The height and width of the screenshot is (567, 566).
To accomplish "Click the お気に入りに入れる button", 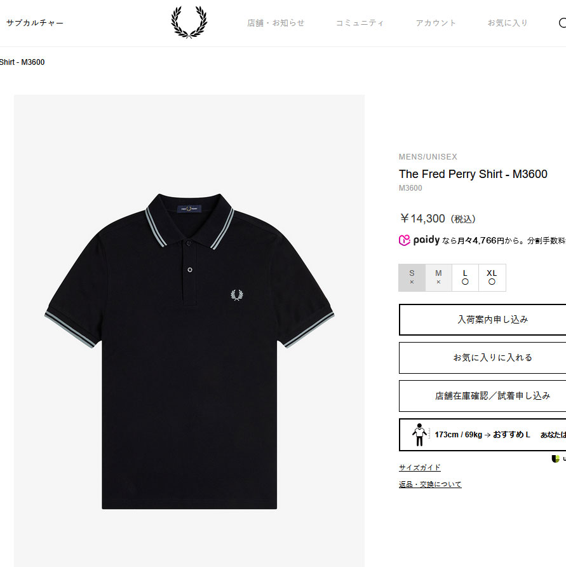I will pyautogui.click(x=483, y=358).
